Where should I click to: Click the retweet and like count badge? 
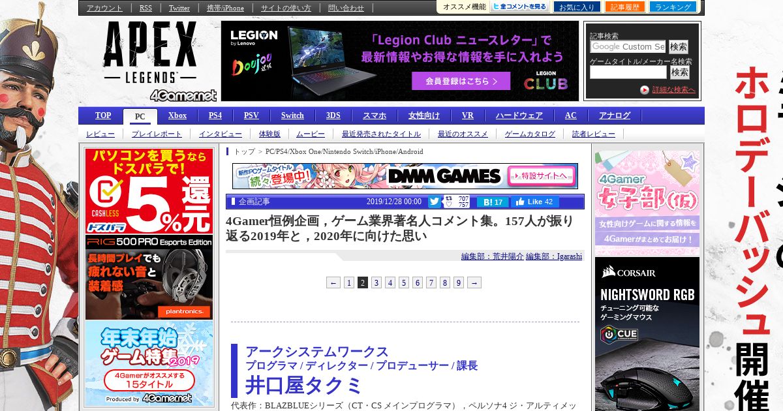457,202
